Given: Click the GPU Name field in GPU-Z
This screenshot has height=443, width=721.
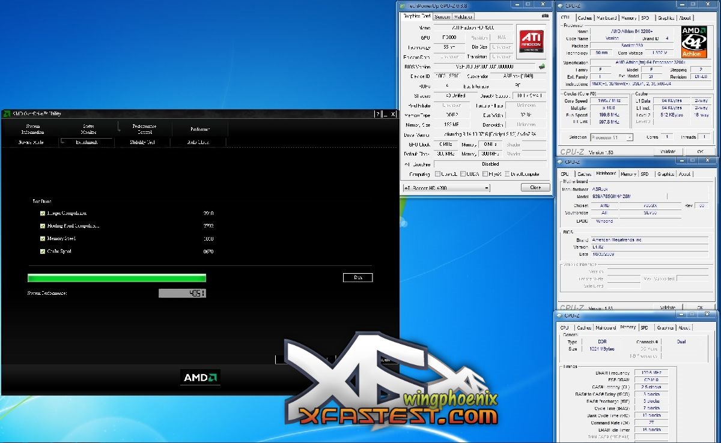Looking at the screenshot, I should pos(473,28).
